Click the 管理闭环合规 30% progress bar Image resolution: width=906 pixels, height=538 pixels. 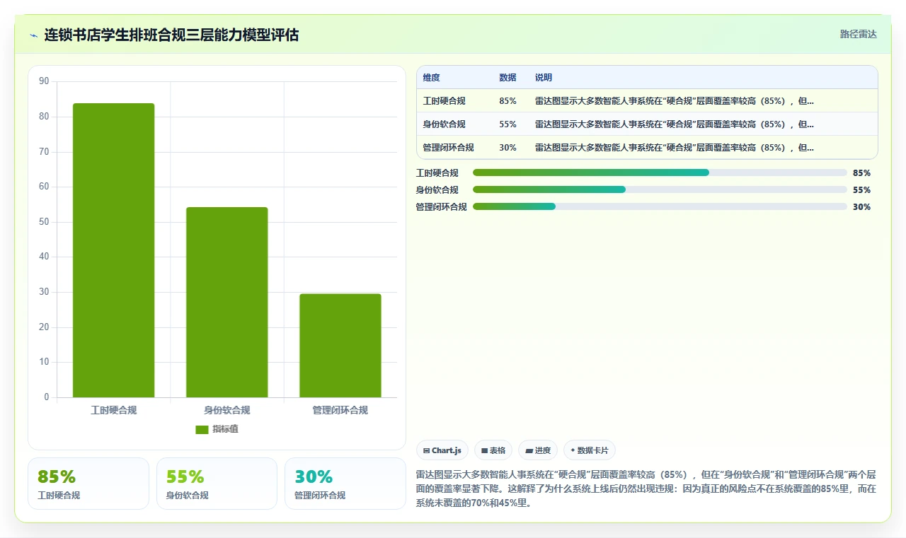click(x=660, y=206)
